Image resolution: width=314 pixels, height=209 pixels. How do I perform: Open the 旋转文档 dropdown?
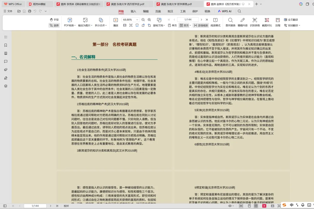[x=159, y=26]
